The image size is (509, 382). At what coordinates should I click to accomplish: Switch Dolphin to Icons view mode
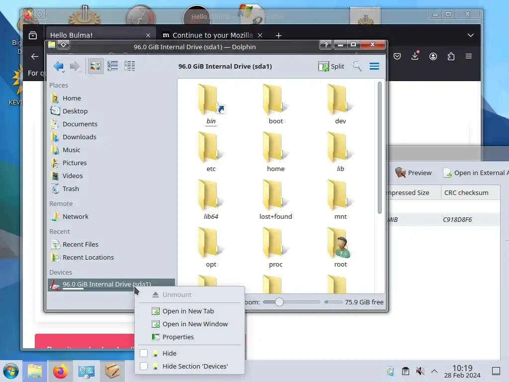[95, 66]
